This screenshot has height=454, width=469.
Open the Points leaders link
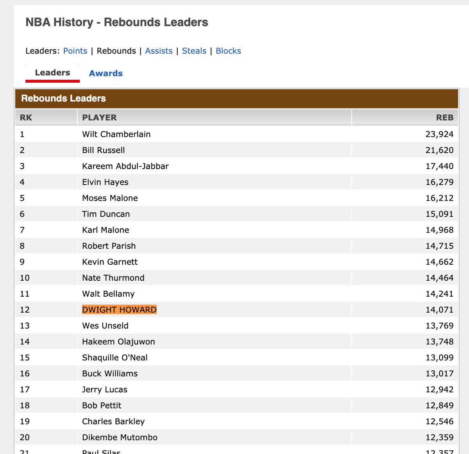coord(75,51)
